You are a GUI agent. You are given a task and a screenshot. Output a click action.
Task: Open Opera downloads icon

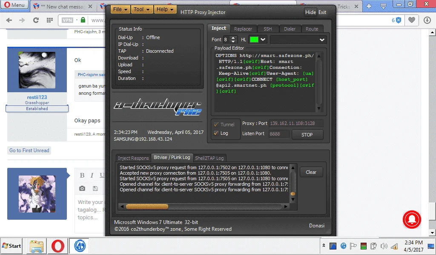(x=427, y=20)
